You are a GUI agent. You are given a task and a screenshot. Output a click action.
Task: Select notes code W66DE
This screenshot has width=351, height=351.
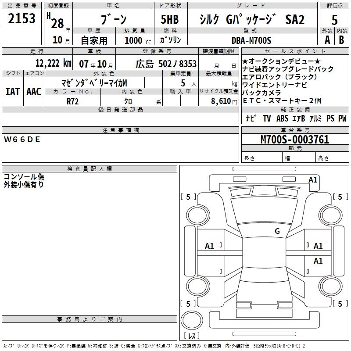[22, 140]
